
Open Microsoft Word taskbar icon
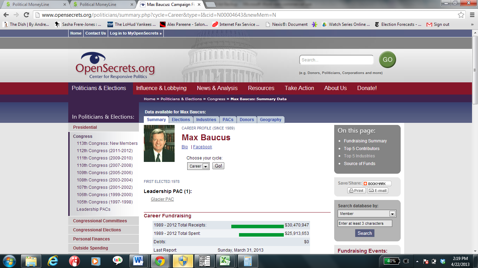point(139,261)
